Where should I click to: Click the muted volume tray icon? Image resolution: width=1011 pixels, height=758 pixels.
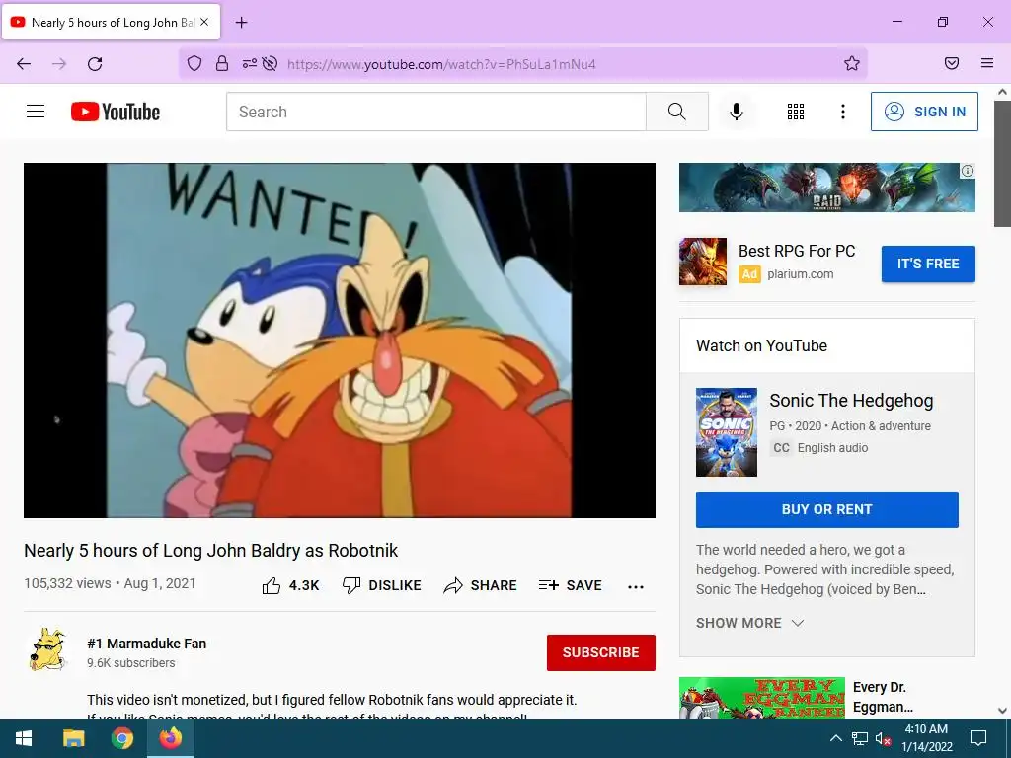coord(883,738)
